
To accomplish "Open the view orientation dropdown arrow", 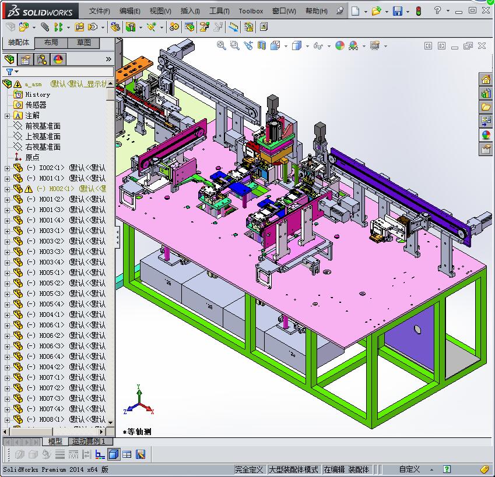I will point(285,45).
